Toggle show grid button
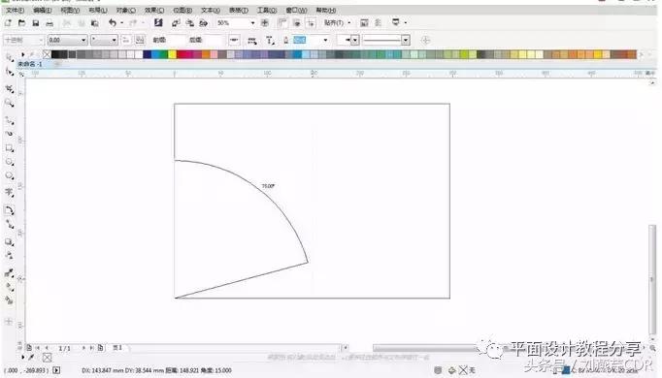 [297, 22]
